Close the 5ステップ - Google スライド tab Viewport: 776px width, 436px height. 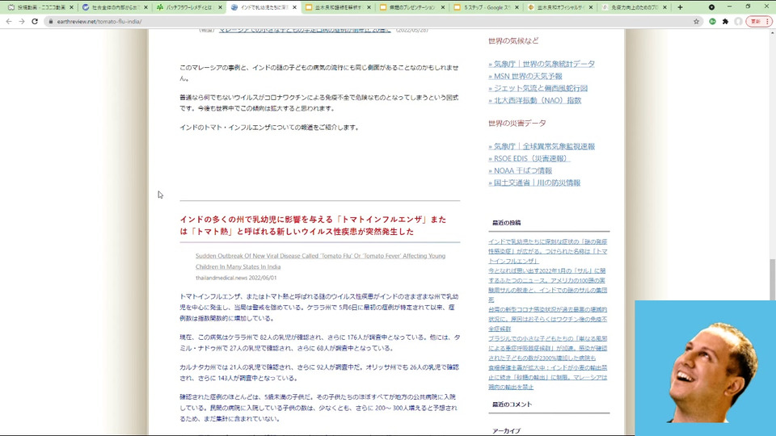(x=517, y=7)
